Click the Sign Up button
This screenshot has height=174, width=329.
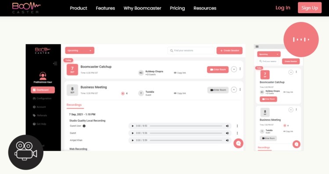coord(310,8)
